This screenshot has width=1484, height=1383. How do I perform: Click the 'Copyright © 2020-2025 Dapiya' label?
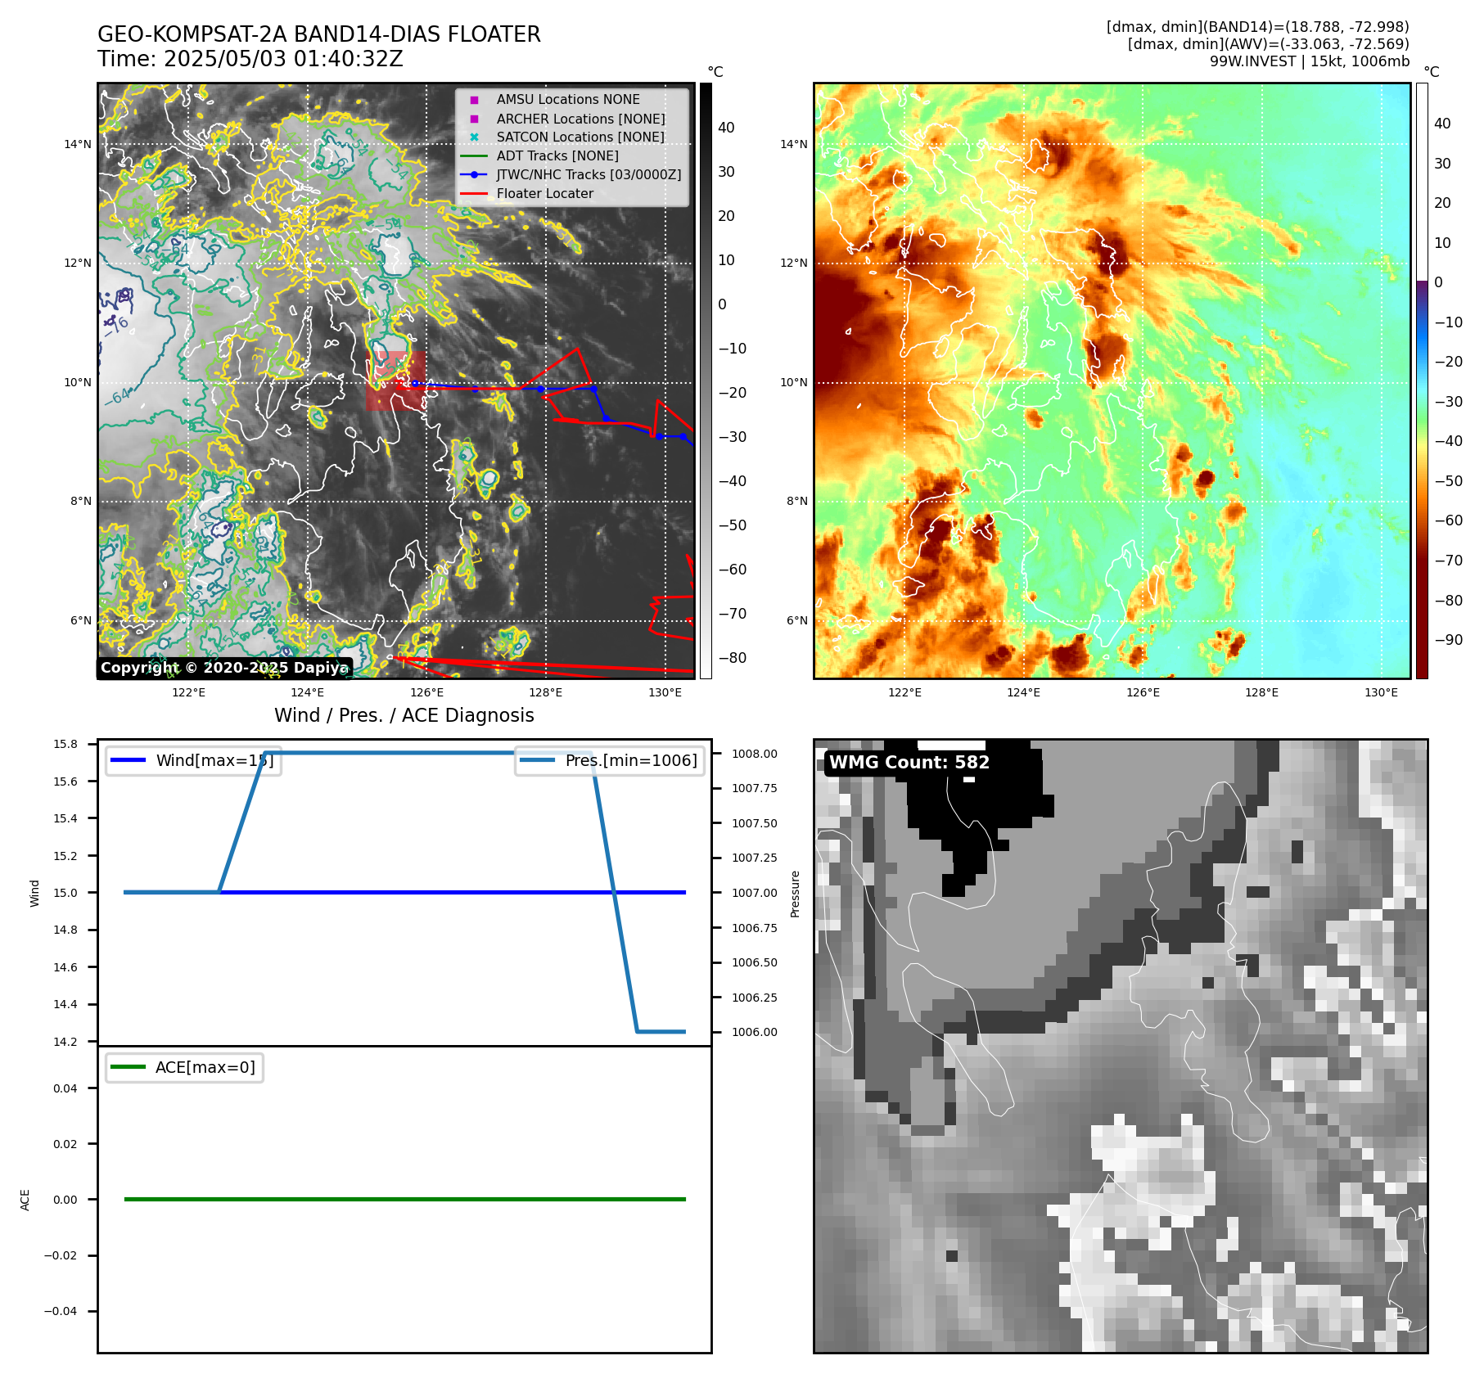click(224, 668)
